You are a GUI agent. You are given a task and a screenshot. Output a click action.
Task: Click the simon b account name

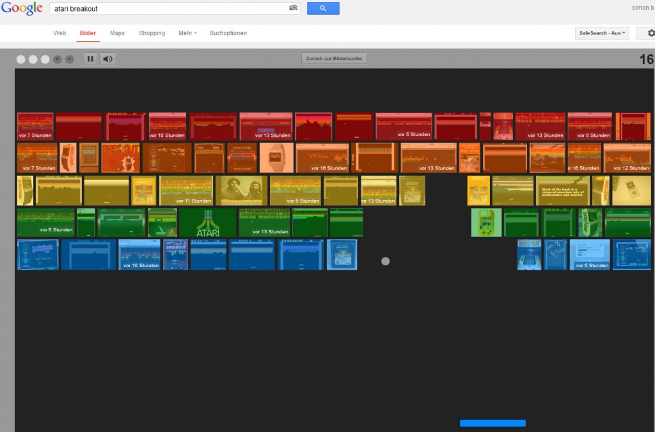[640, 9]
